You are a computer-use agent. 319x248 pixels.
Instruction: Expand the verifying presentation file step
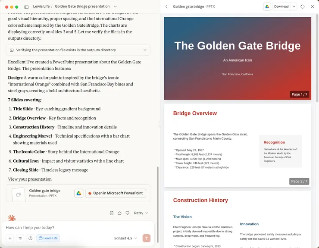(x=145, y=50)
